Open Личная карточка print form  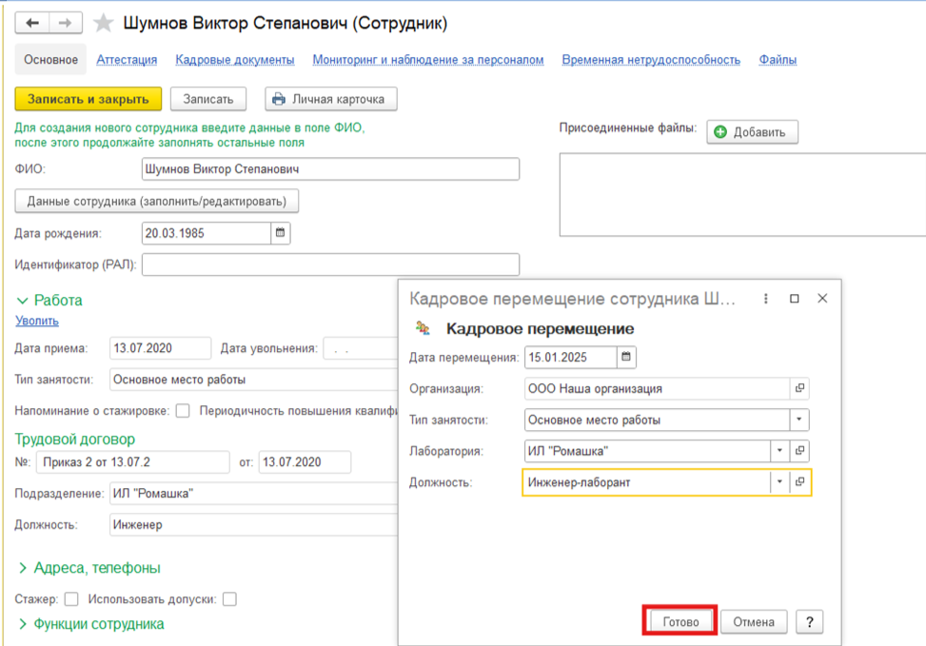coord(331,99)
